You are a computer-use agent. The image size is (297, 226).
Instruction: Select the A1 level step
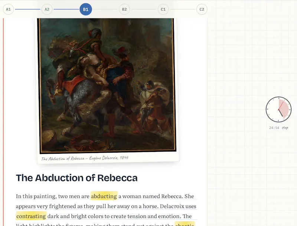[8, 9]
